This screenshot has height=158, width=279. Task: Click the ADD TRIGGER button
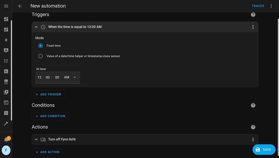pos(48,94)
